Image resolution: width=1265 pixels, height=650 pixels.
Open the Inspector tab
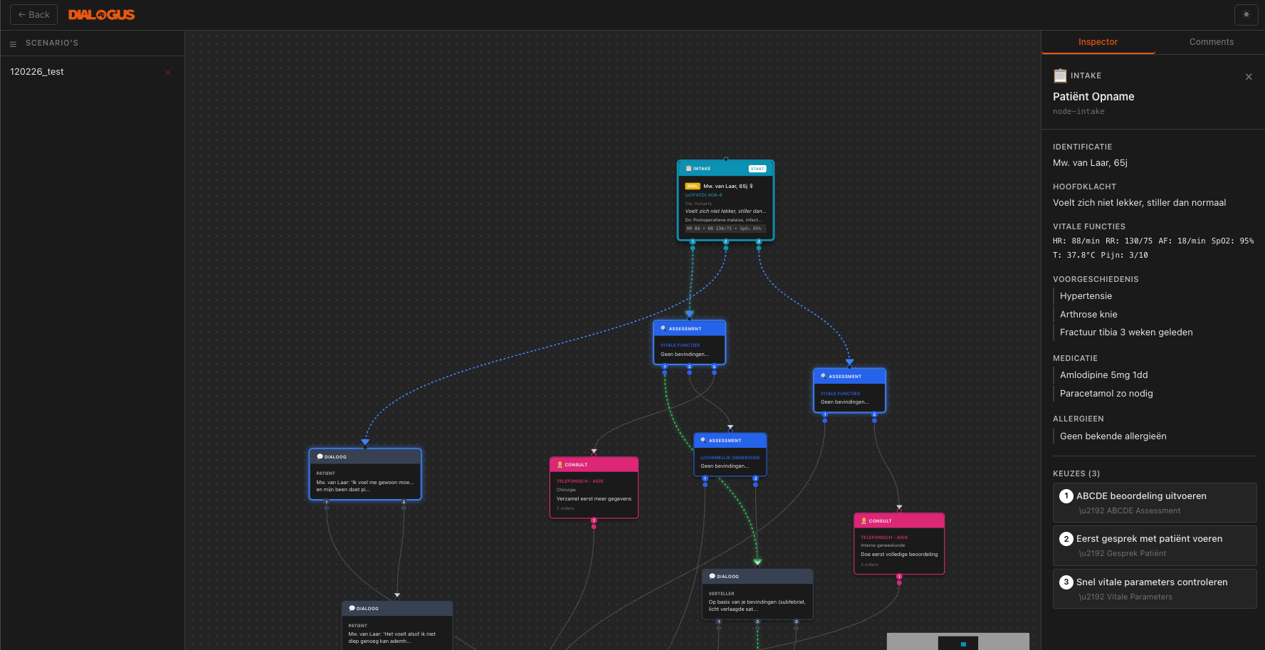(1098, 42)
